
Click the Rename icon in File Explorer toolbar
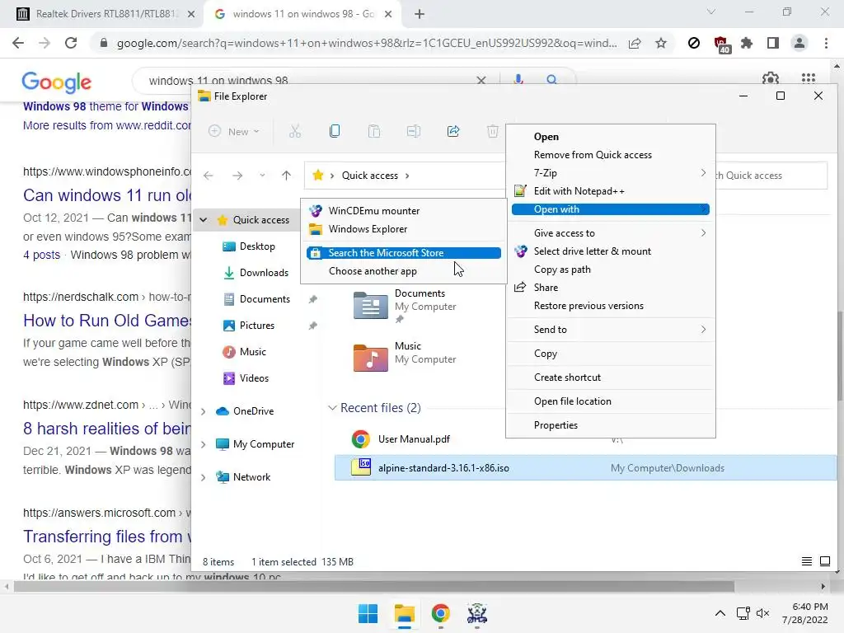pos(414,131)
